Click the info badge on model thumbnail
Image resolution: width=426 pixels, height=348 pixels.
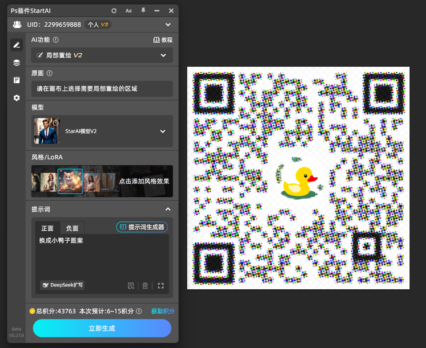(x=56, y=123)
